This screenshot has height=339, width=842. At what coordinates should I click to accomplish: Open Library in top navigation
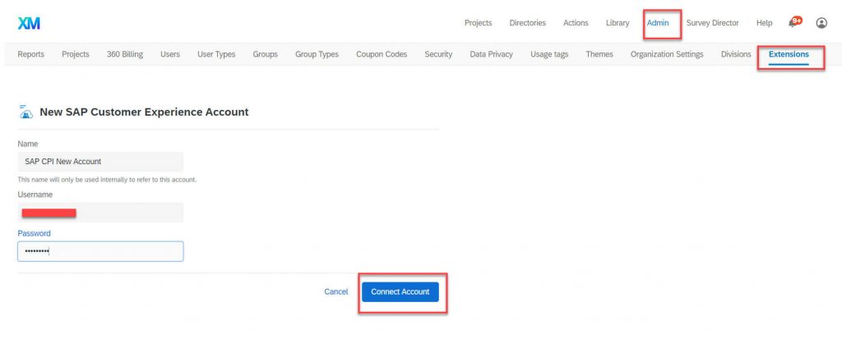pos(618,23)
